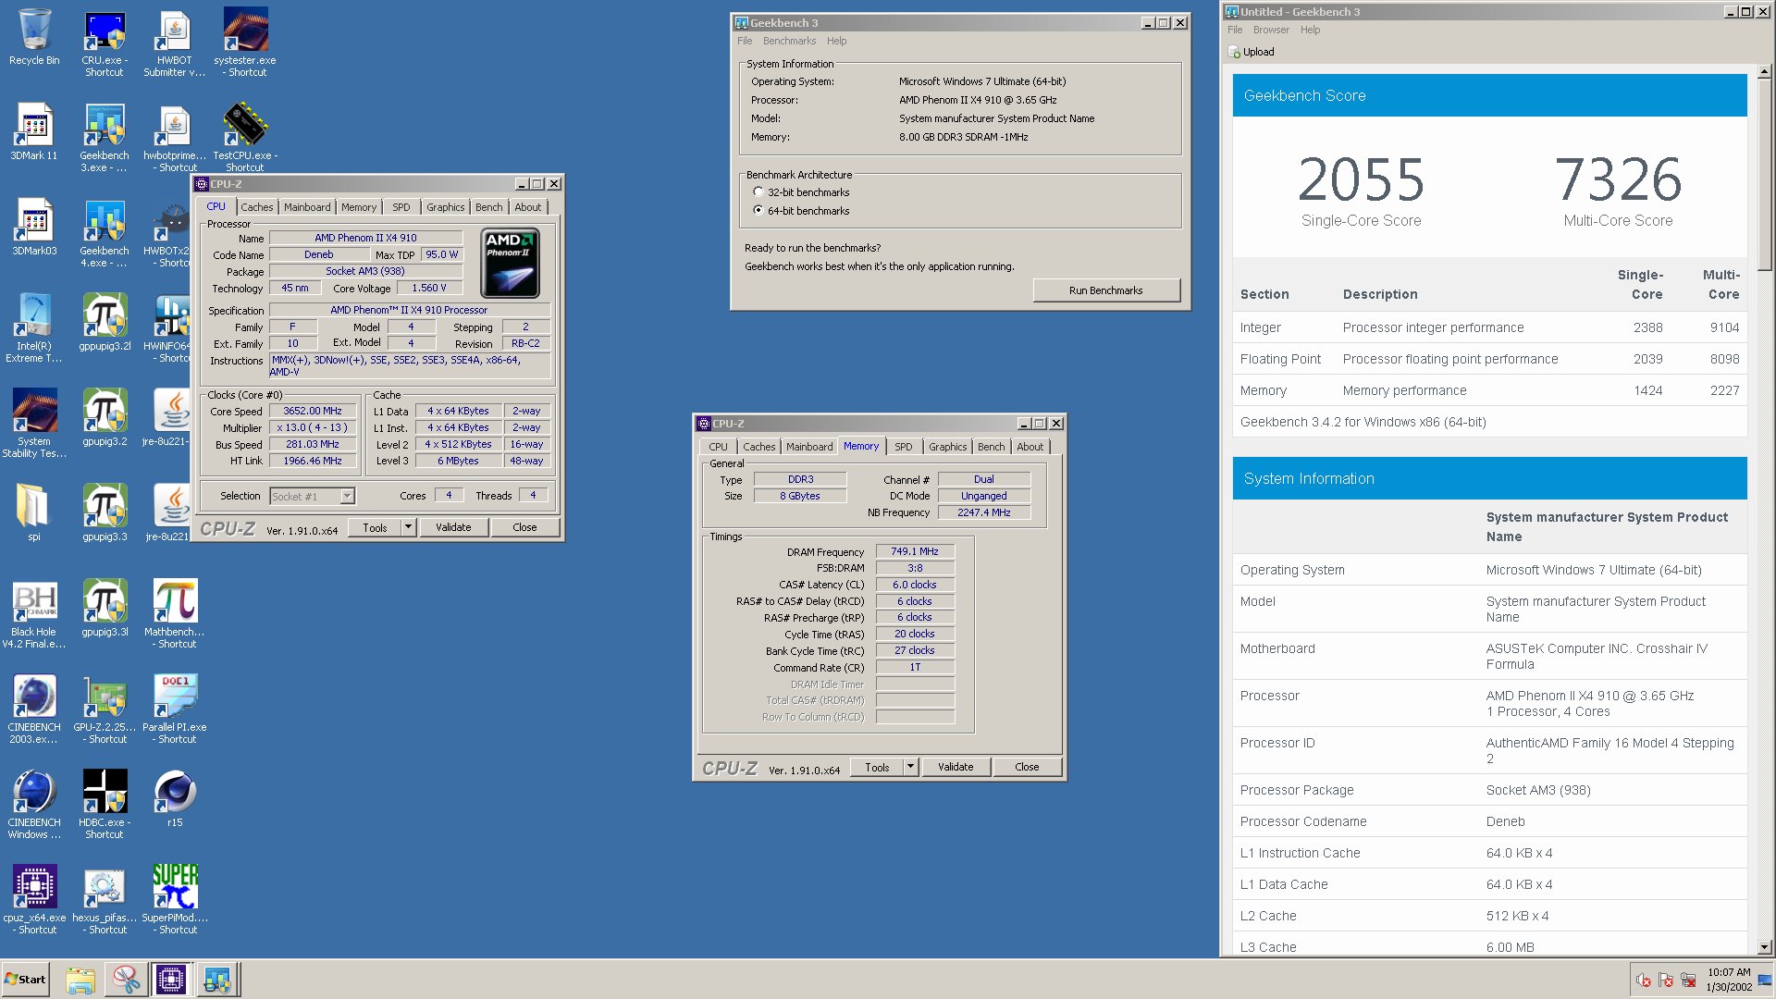Open the Snipping Tool taskbar icon
The image size is (1776, 999).
pyautogui.click(x=126, y=980)
